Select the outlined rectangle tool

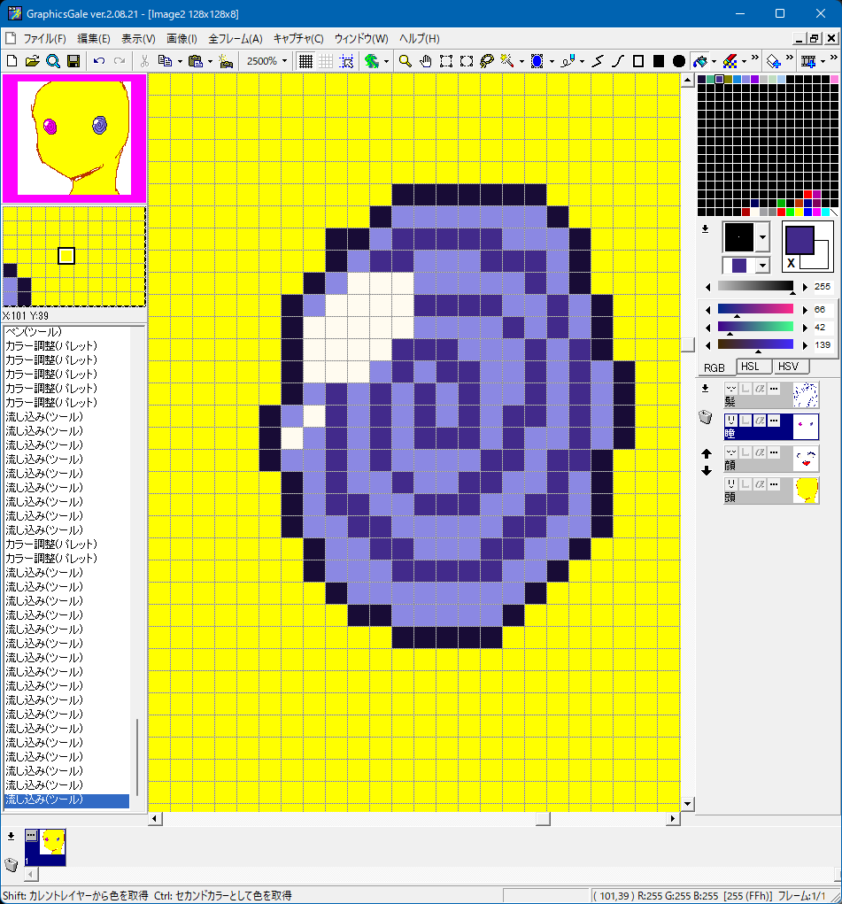pos(638,61)
